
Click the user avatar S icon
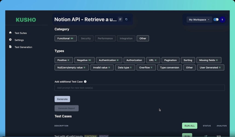(x=222, y=20)
